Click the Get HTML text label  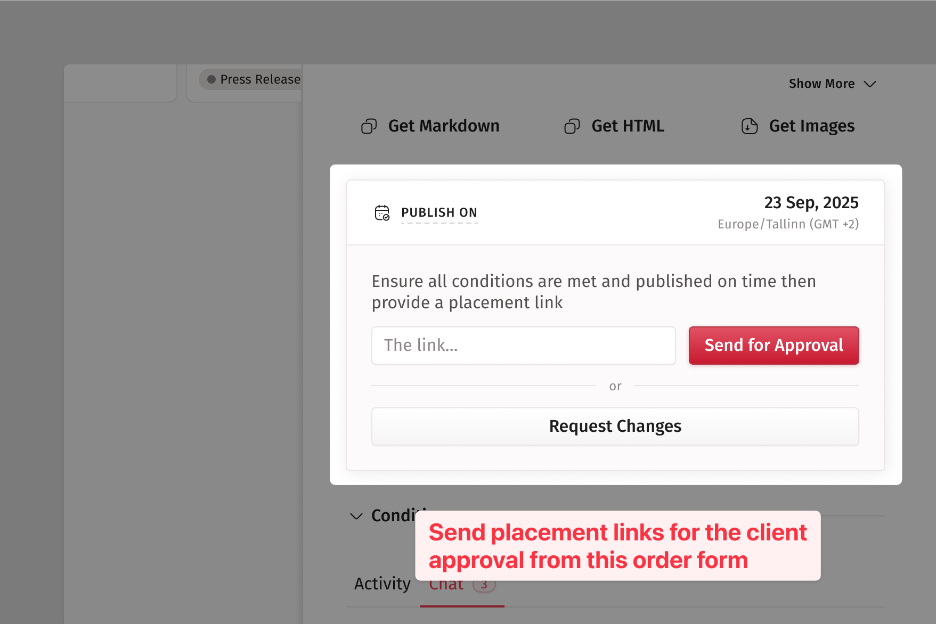coord(628,126)
